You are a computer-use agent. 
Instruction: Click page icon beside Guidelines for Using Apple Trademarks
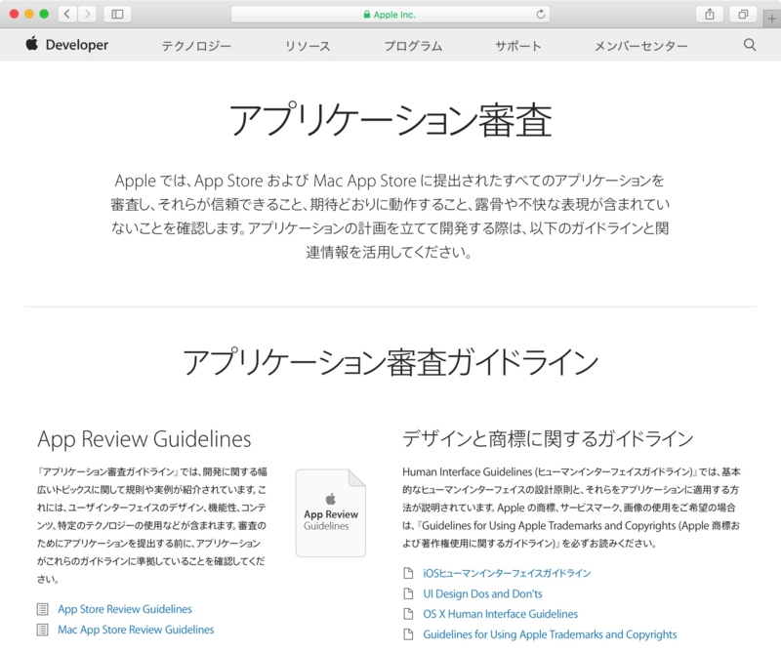[408, 634]
